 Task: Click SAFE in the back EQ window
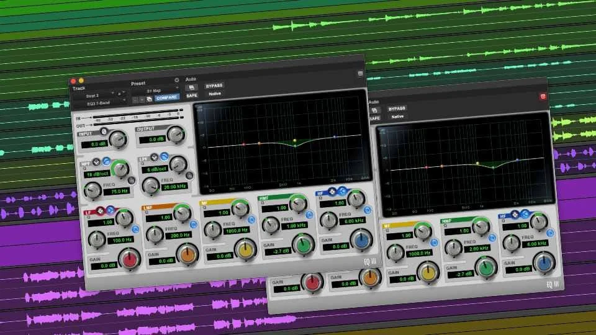[x=374, y=118]
